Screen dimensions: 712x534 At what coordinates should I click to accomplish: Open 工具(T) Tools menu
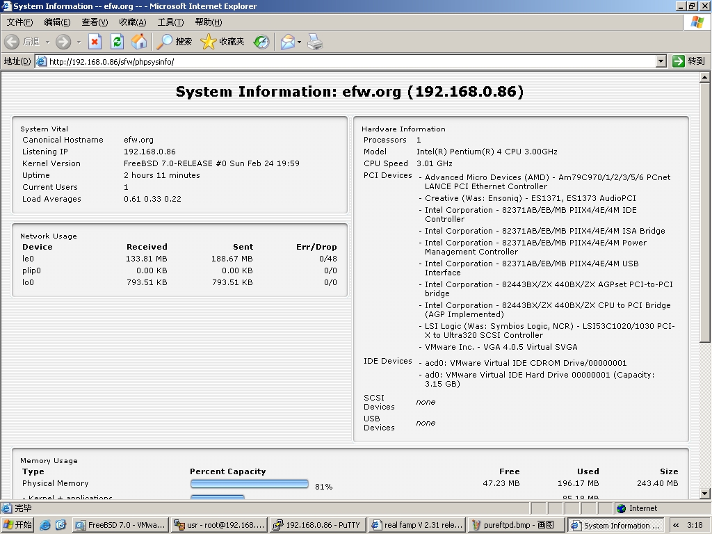point(170,22)
